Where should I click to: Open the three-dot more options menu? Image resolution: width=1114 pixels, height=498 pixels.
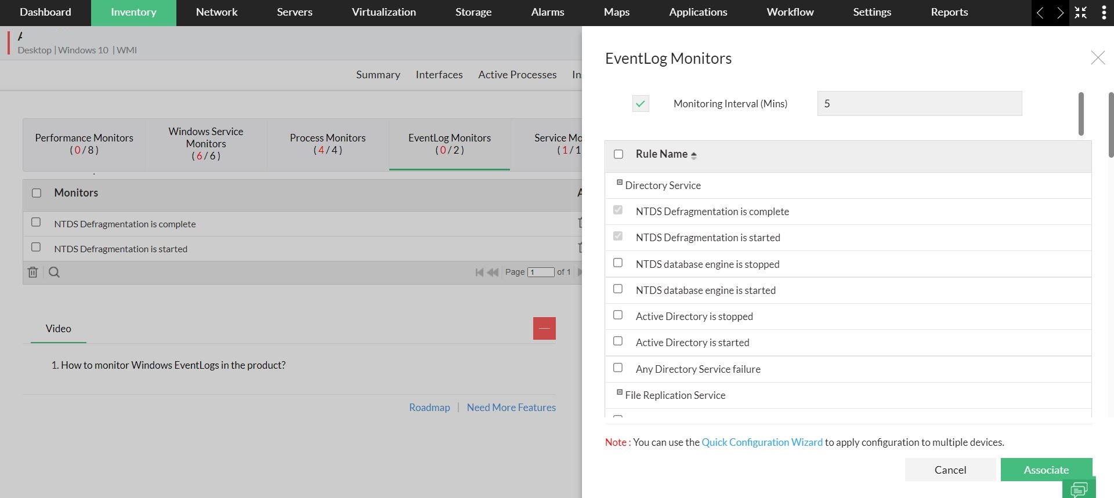pos(1104,13)
